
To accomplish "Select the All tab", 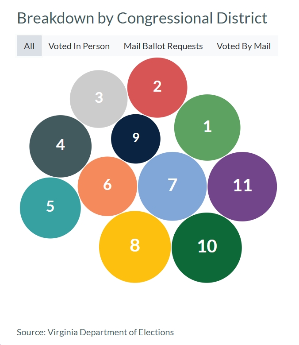I will pos(29,46).
